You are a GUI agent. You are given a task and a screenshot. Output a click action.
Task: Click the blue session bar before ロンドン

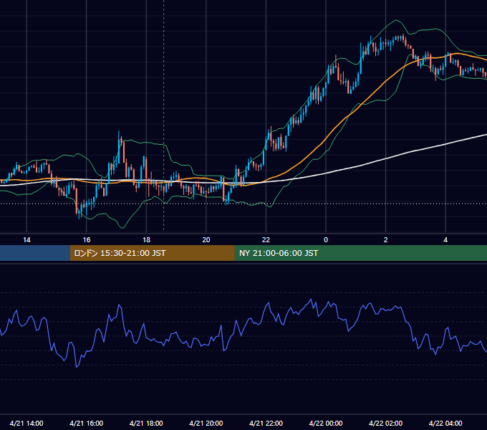35,253
